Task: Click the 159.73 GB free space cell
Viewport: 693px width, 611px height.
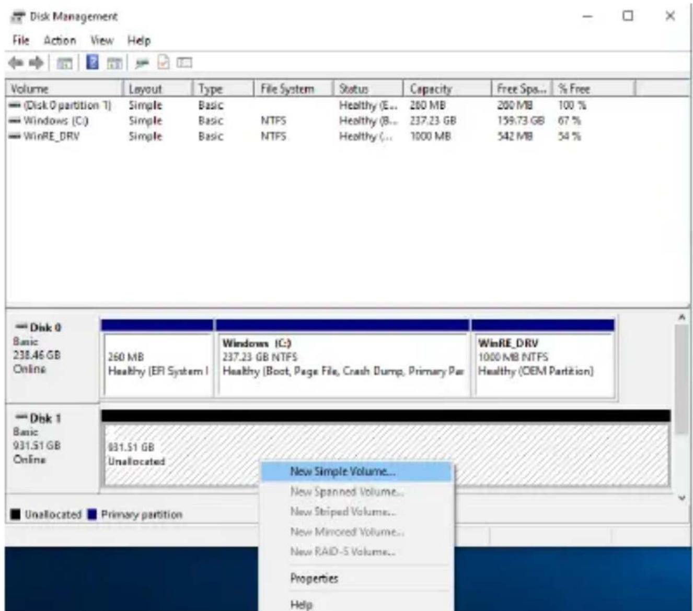Action: (x=521, y=121)
